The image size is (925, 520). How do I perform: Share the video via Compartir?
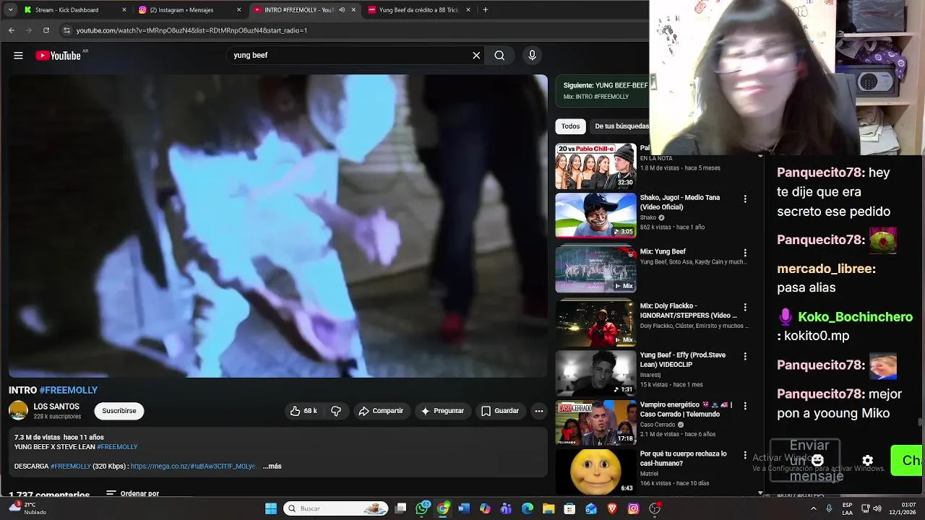coord(381,411)
